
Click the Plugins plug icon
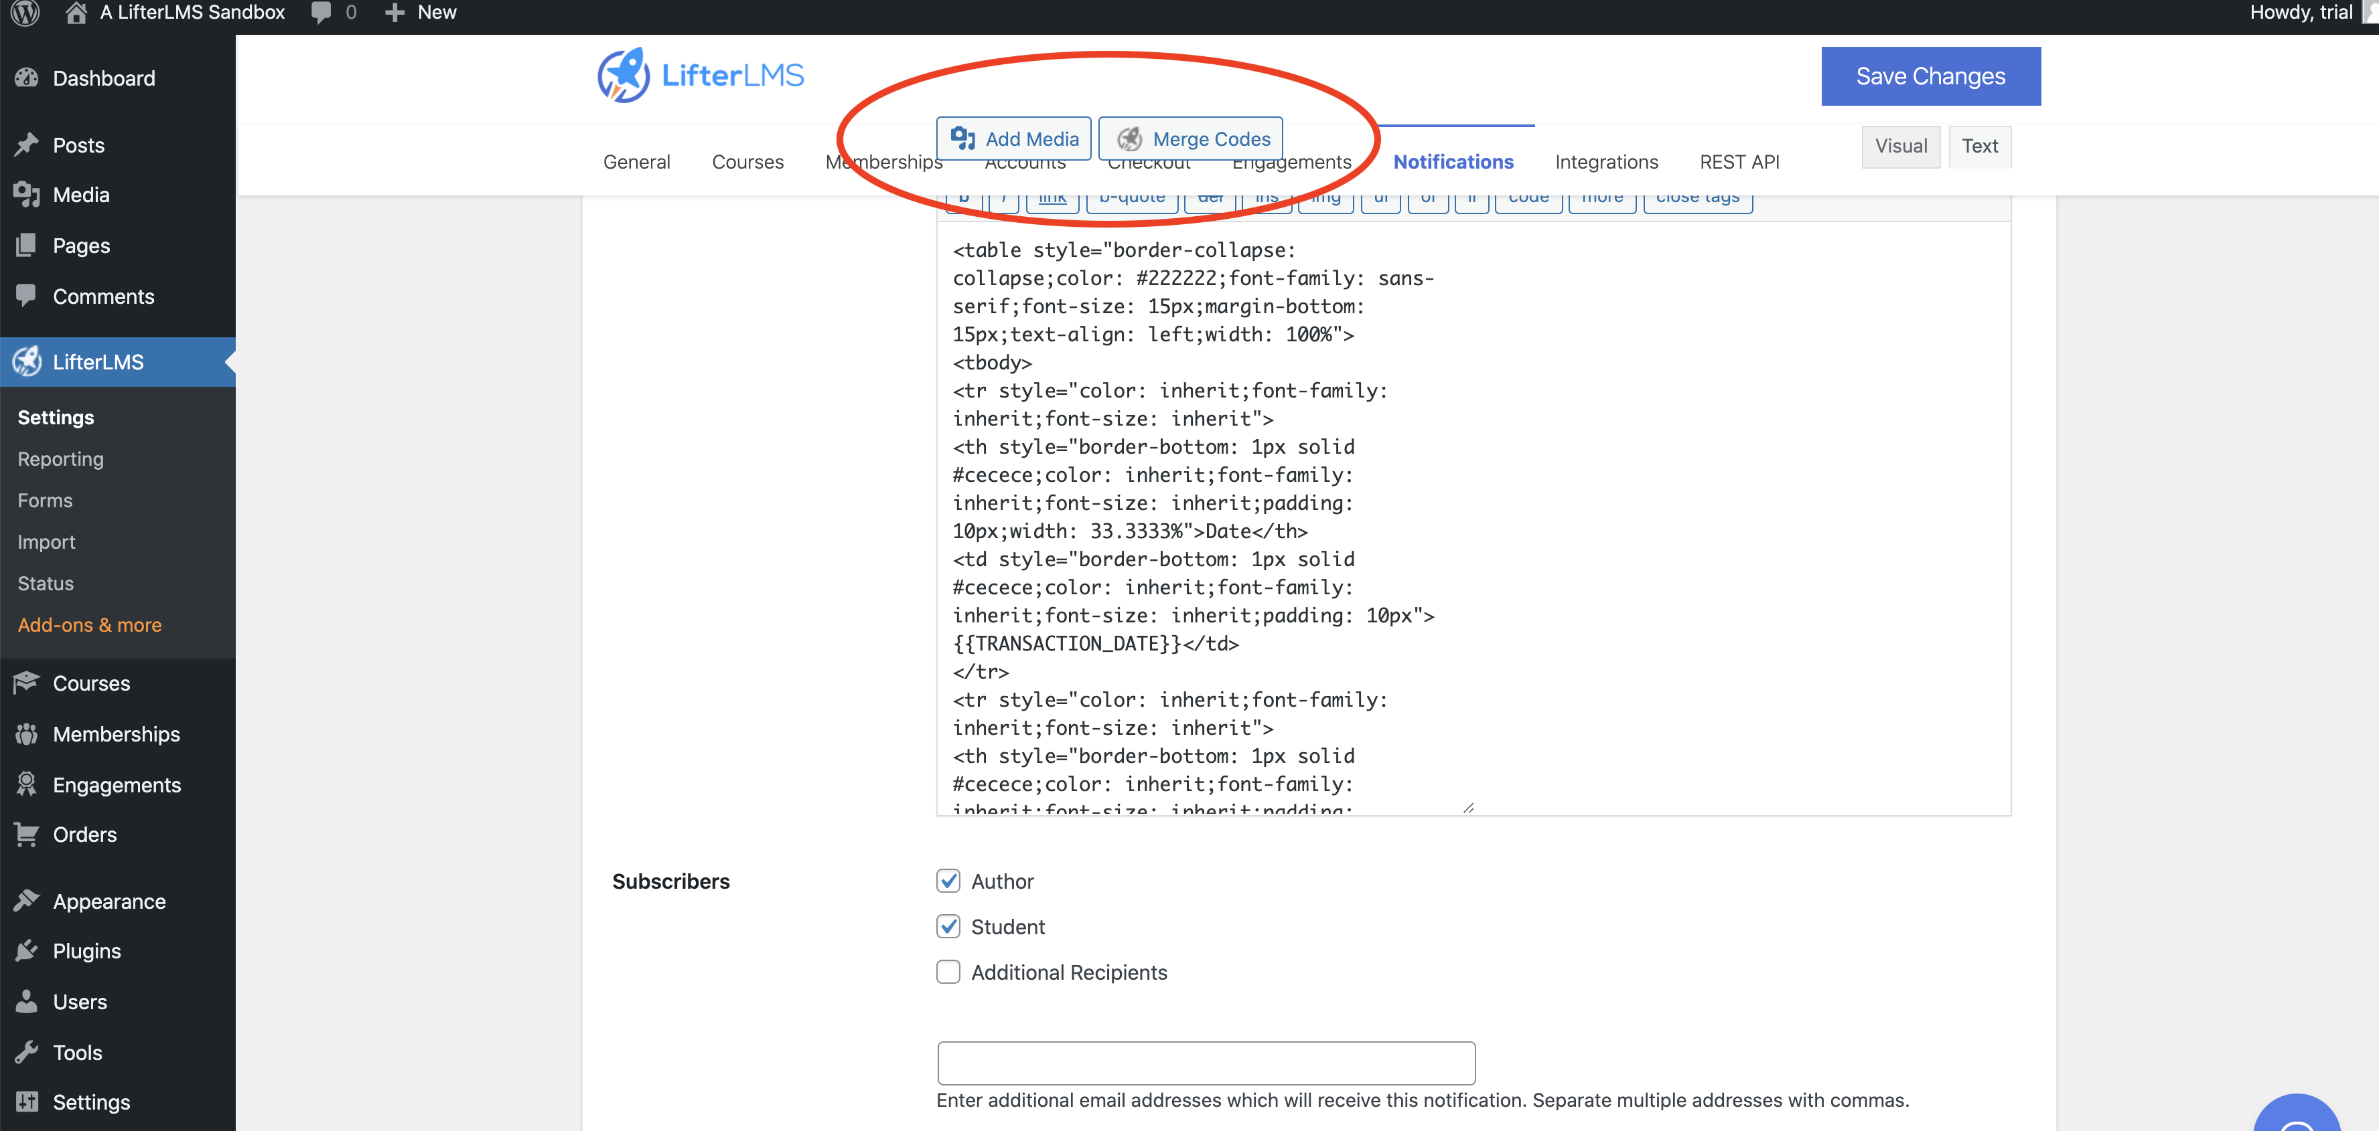coord(27,951)
